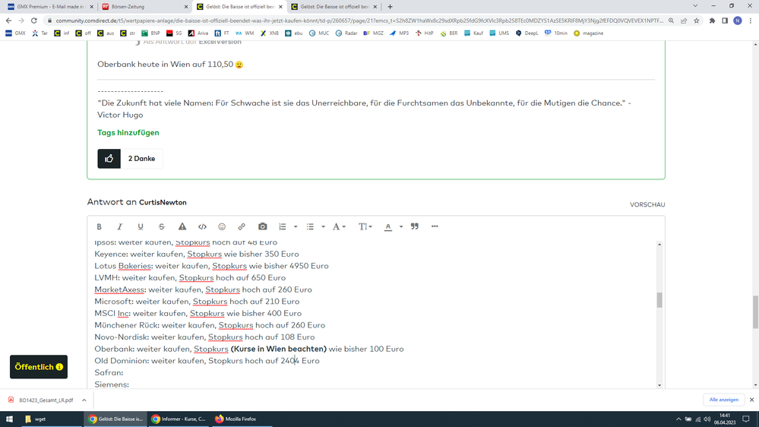759x427 pixels.
Task: Toggle bold formatting in editor toolbar
Action: tap(99, 226)
